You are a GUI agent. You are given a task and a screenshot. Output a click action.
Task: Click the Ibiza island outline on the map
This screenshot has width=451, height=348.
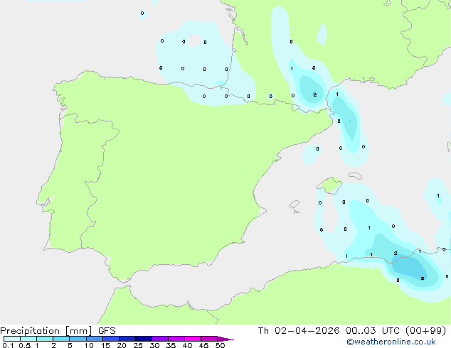point(295,205)
